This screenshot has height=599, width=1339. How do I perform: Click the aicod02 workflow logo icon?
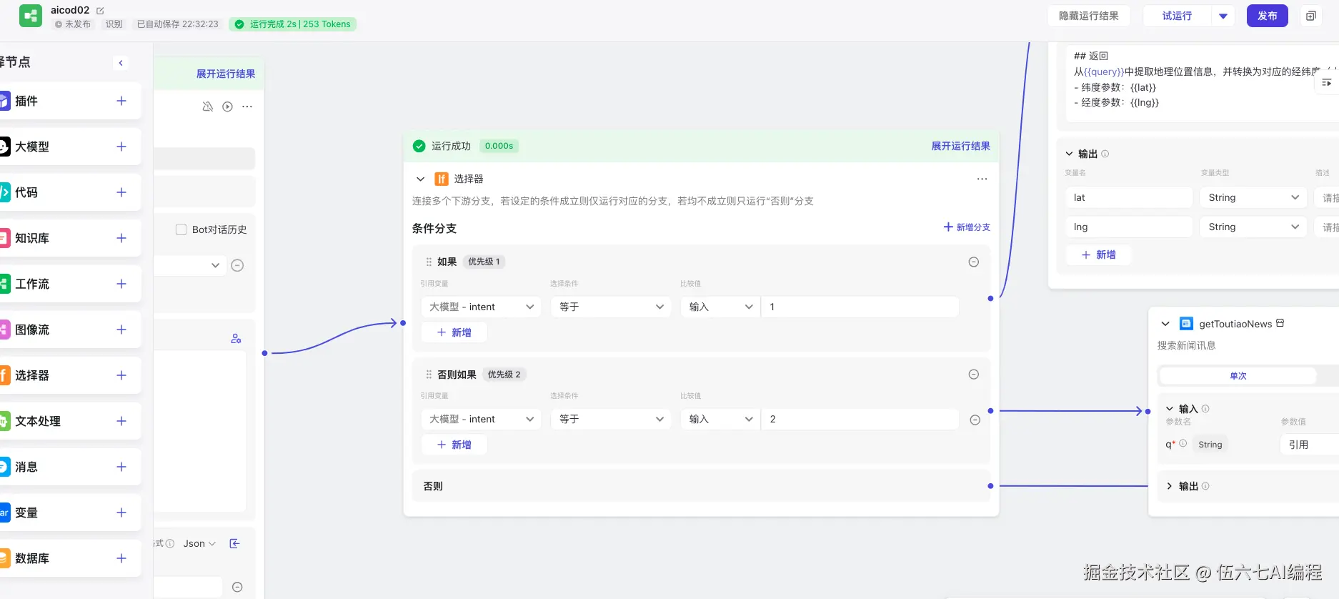point(31,16)
